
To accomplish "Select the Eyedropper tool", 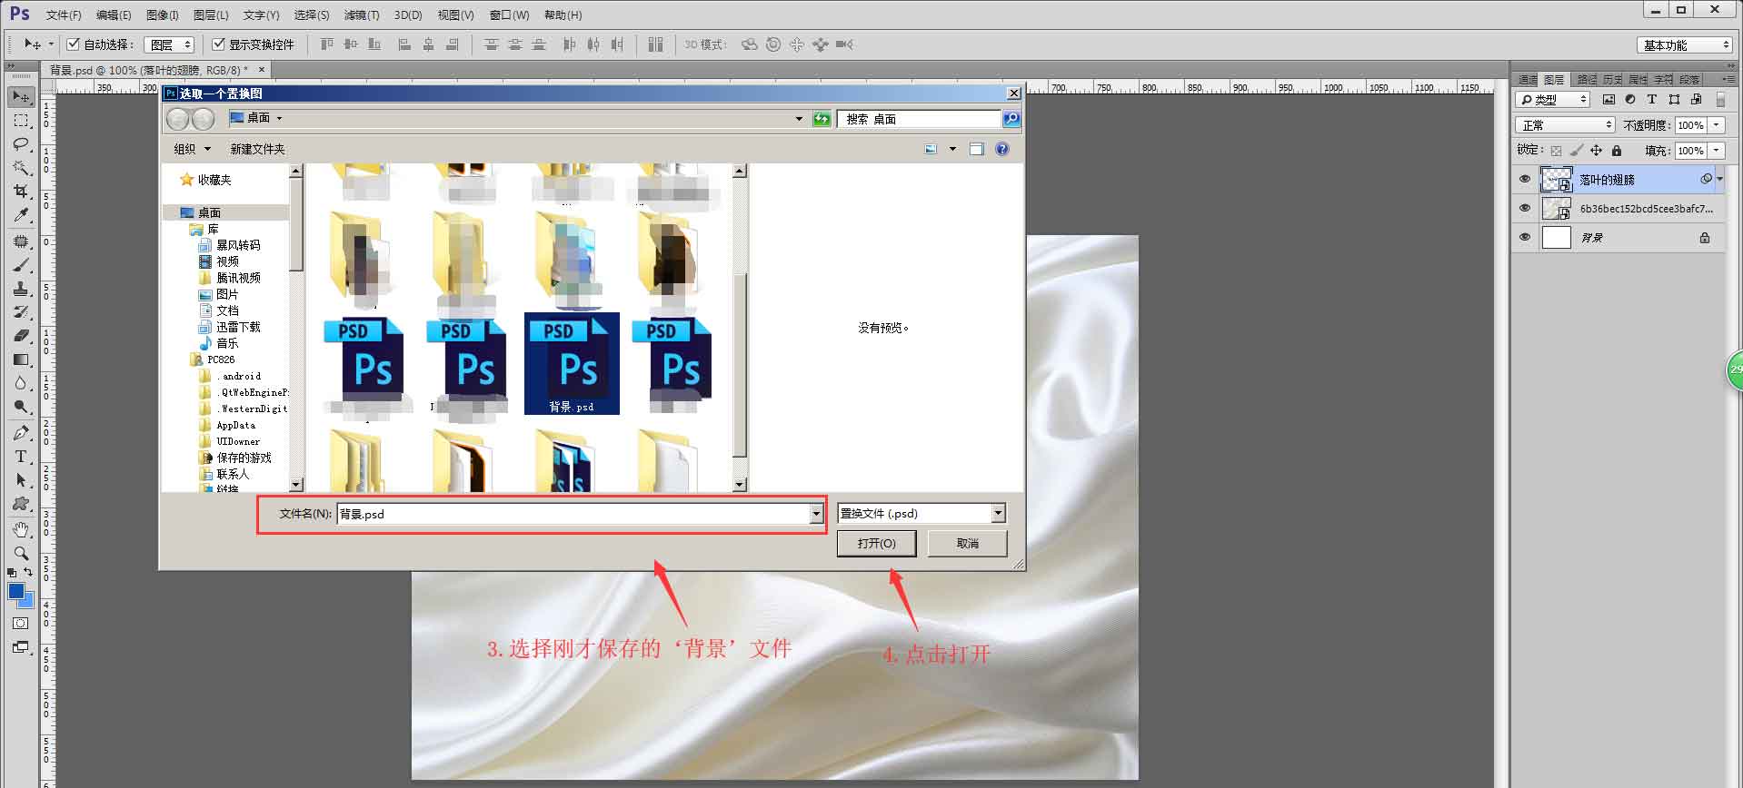I will 21,215.
